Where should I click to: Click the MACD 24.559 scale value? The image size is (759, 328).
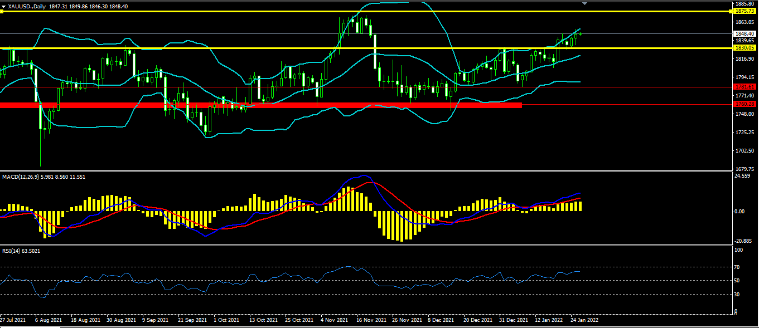pyautogui.click(x=743, y=177)
